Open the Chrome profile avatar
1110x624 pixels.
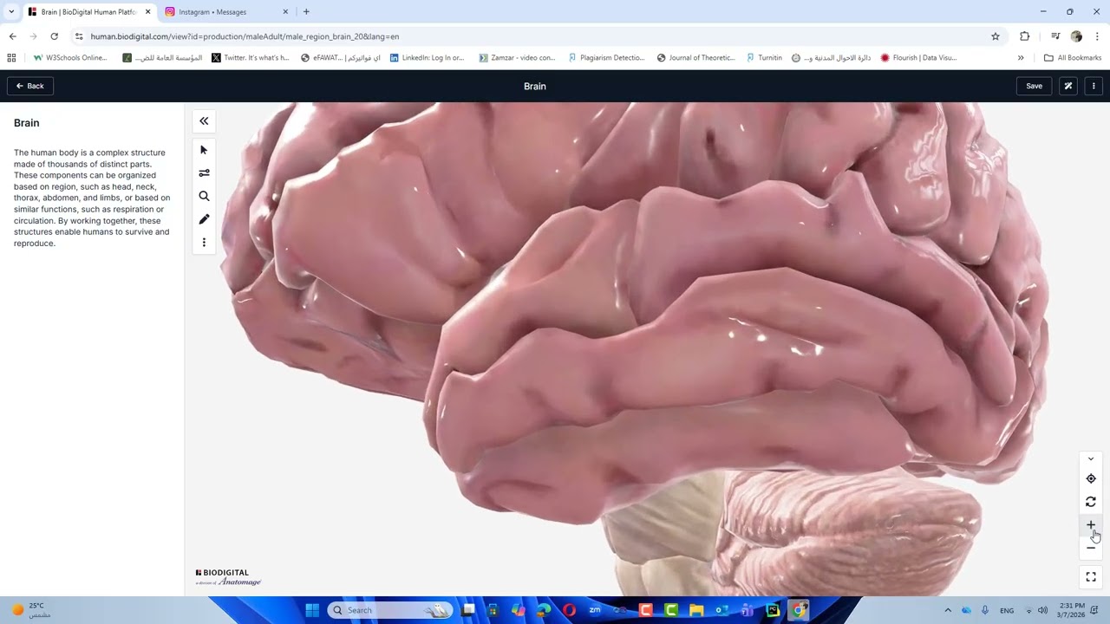coord(1076,36)
